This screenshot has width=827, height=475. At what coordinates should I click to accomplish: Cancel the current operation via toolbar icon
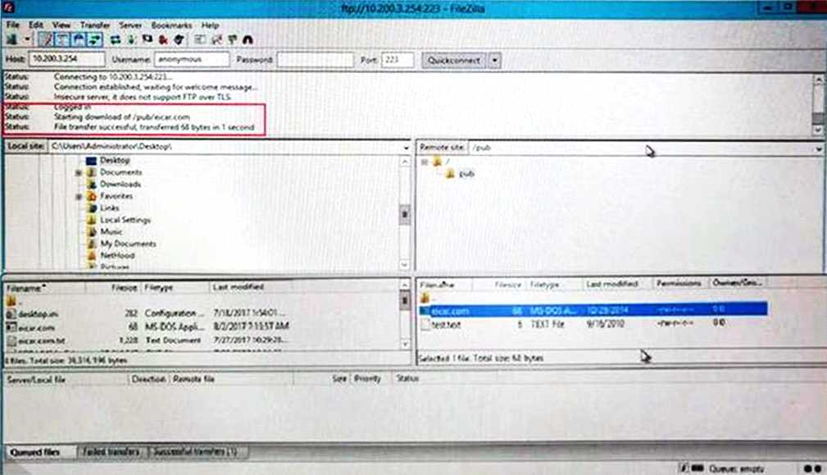148,39
